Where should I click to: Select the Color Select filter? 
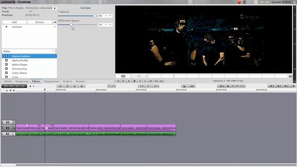coord(29,73)
